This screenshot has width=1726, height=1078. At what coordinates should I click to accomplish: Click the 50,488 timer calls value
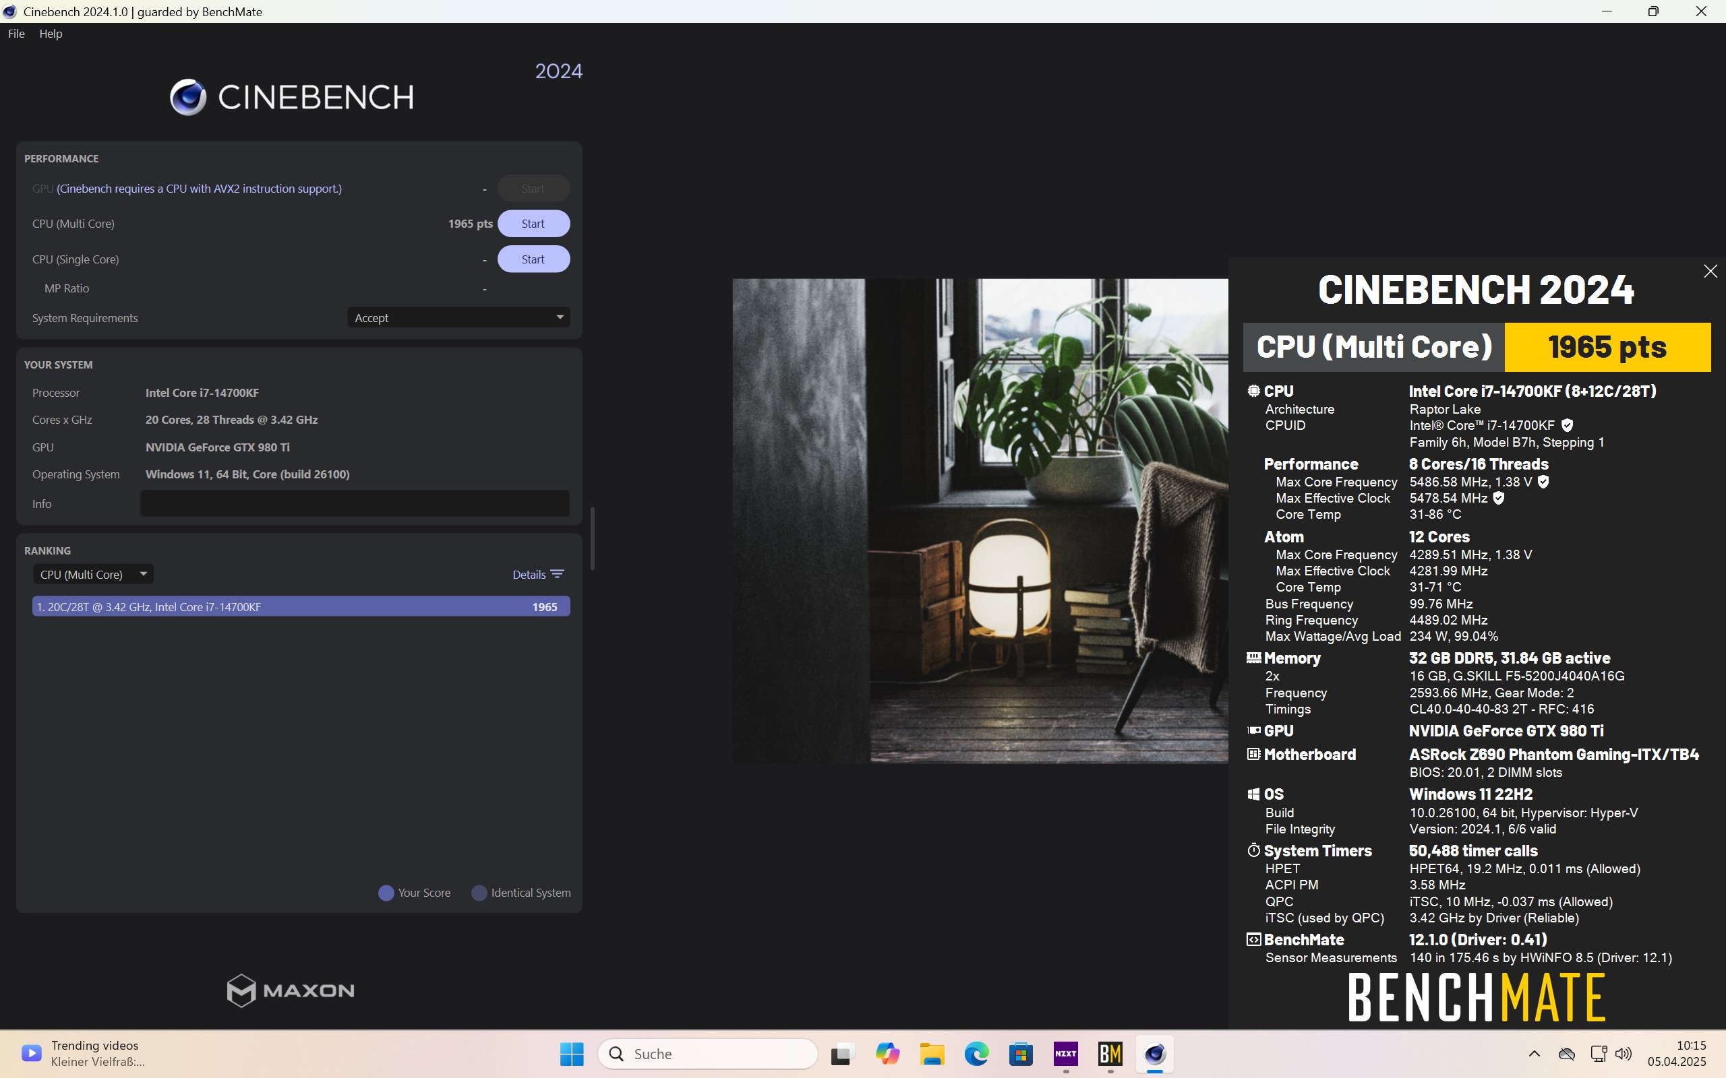pyautogui.click(x=1474, y=850)
